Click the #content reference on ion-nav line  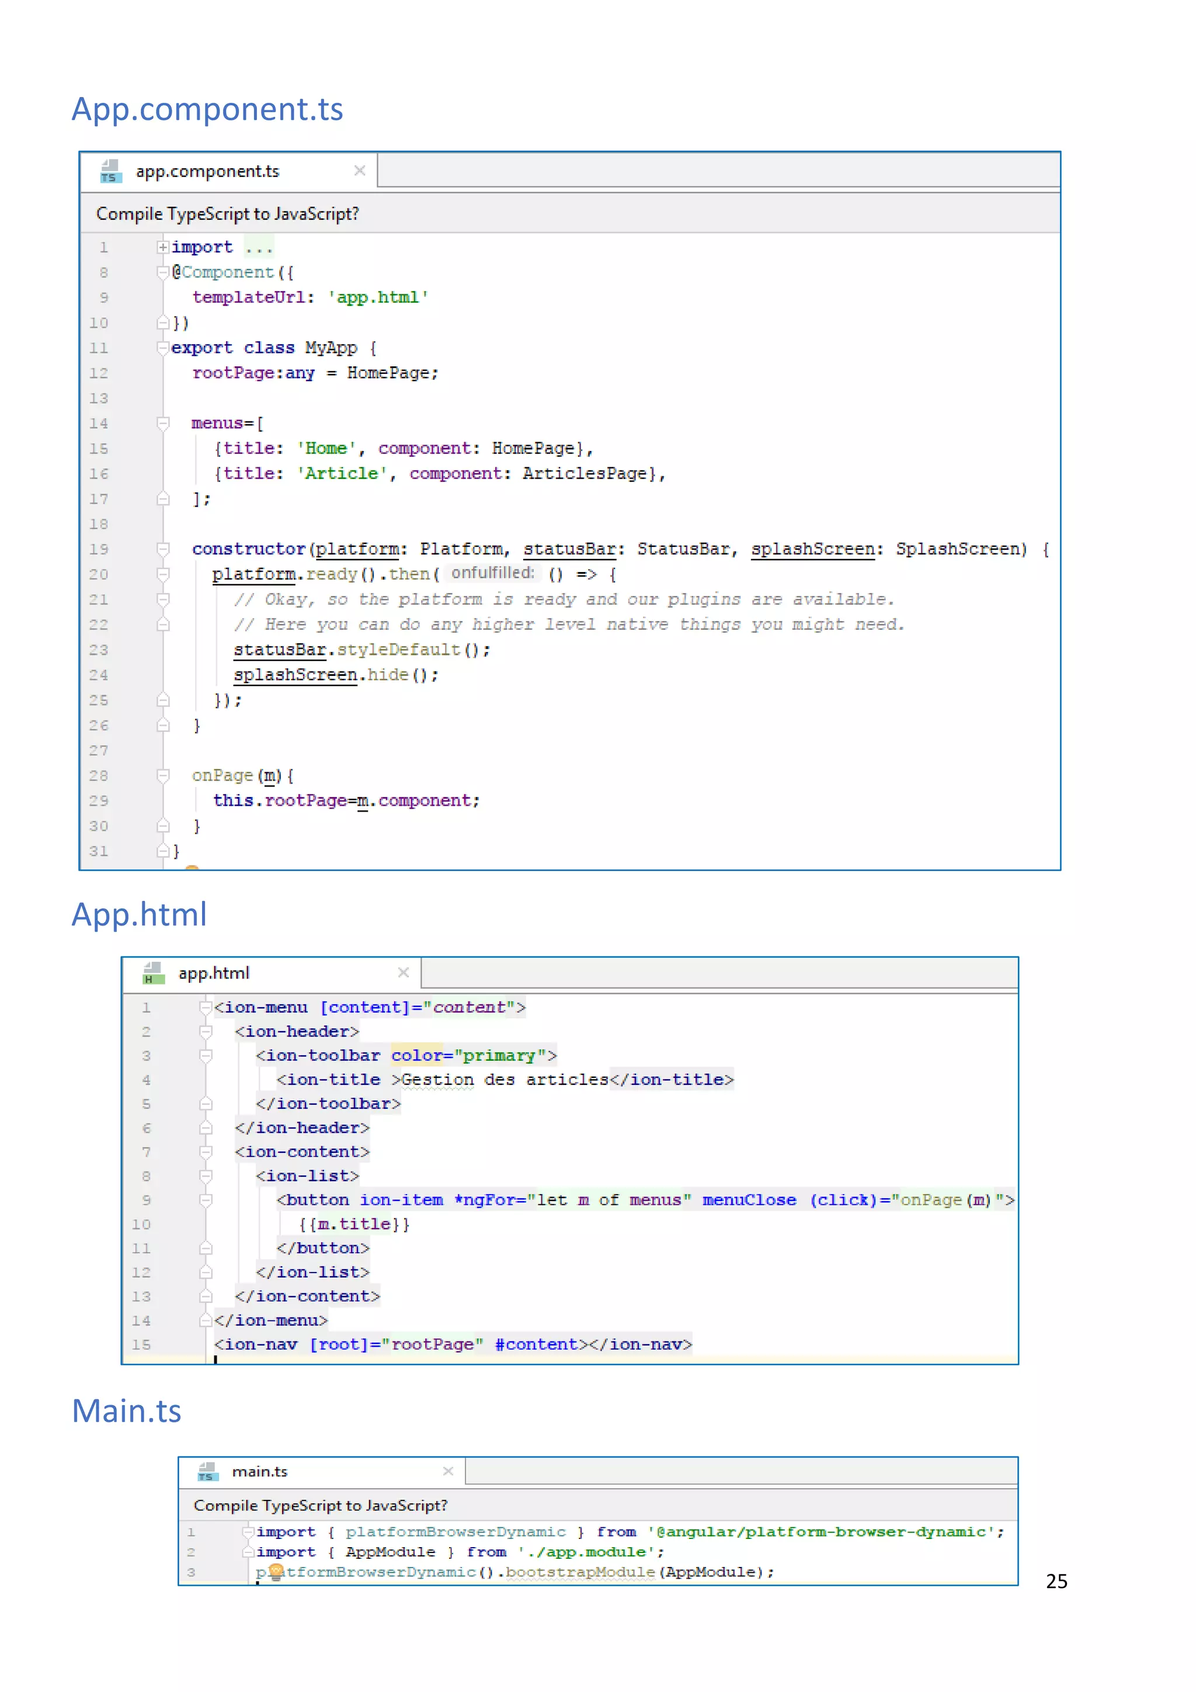pos(536,1345)
